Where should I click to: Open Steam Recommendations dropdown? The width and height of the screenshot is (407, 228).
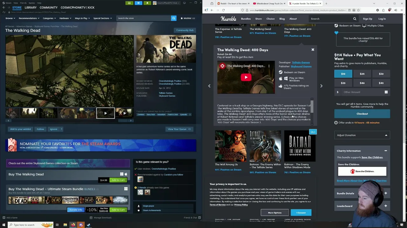[x=29, y=18]
